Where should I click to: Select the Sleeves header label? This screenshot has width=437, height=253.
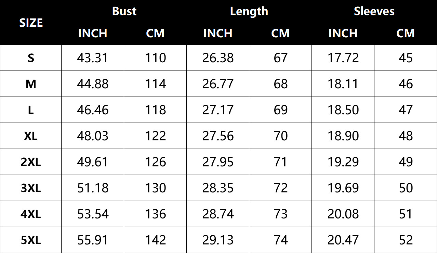point(374,11)
